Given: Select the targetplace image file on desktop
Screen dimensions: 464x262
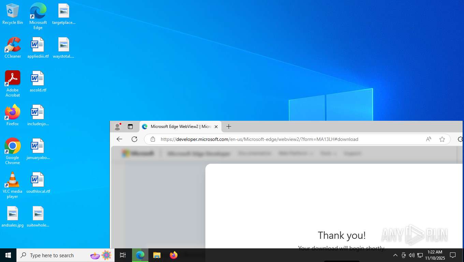Looking at the screenshot, I should coord(63,14).
